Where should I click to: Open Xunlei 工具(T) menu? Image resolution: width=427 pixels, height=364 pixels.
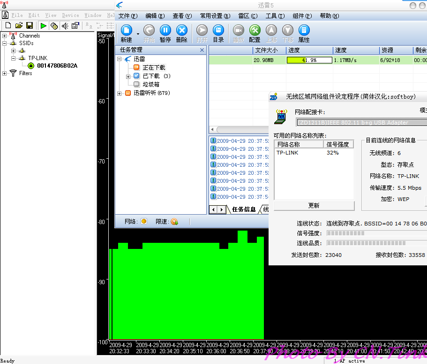click(275, 16)
